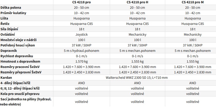The image size is (216, 107).
Task: Click the Délka polena row label
Action: (x=11, y=8)
